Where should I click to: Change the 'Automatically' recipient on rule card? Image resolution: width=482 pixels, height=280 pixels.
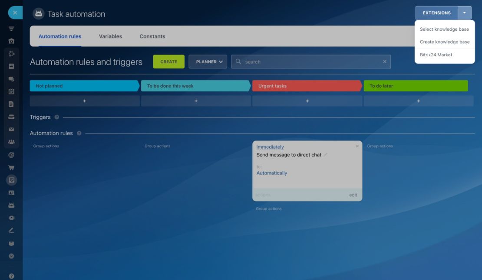click(x=272, y=173)
